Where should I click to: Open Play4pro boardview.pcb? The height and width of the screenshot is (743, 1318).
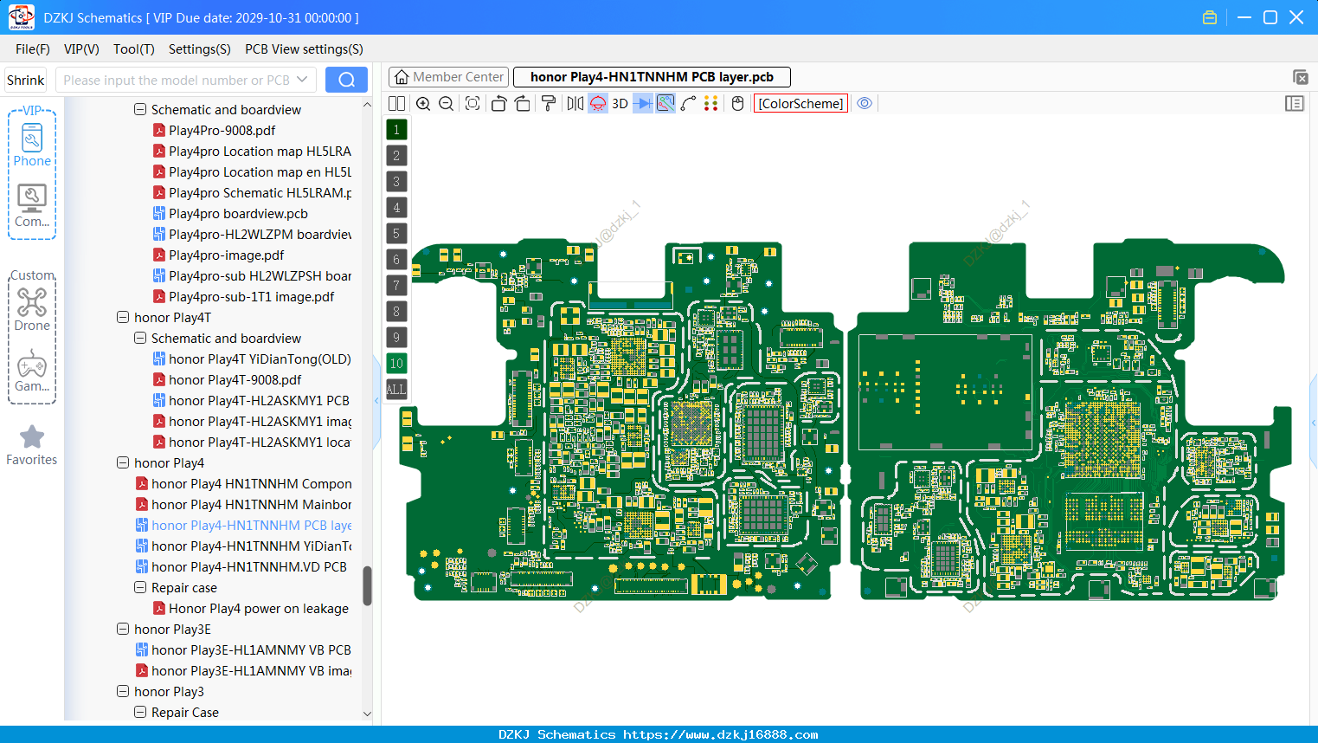coord(239,214)
